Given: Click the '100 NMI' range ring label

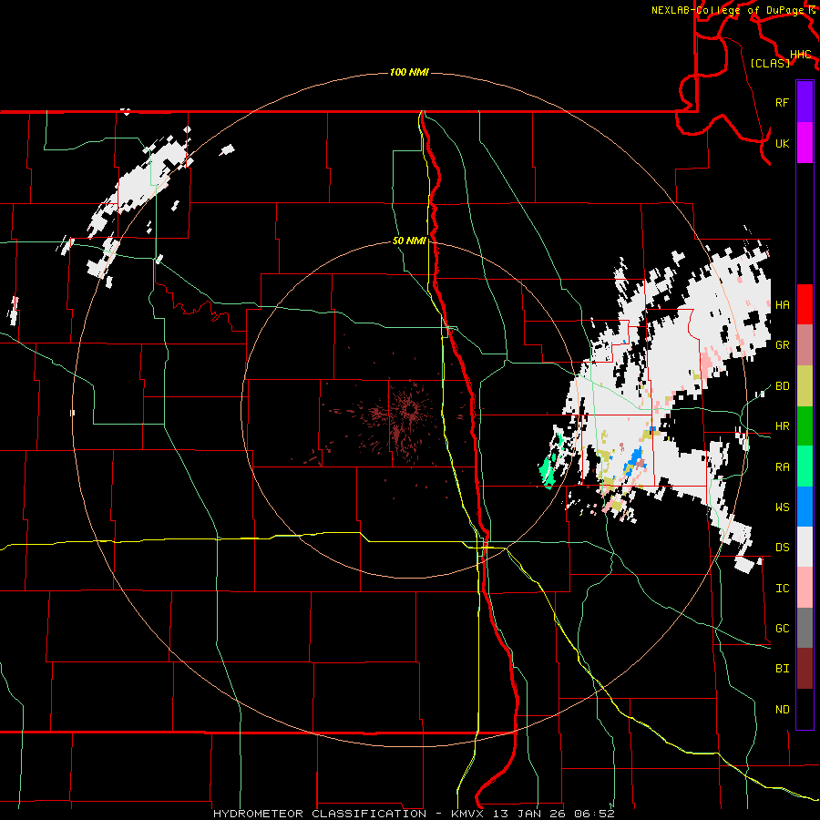Looking at the screenshot, I should pos(409,72).
